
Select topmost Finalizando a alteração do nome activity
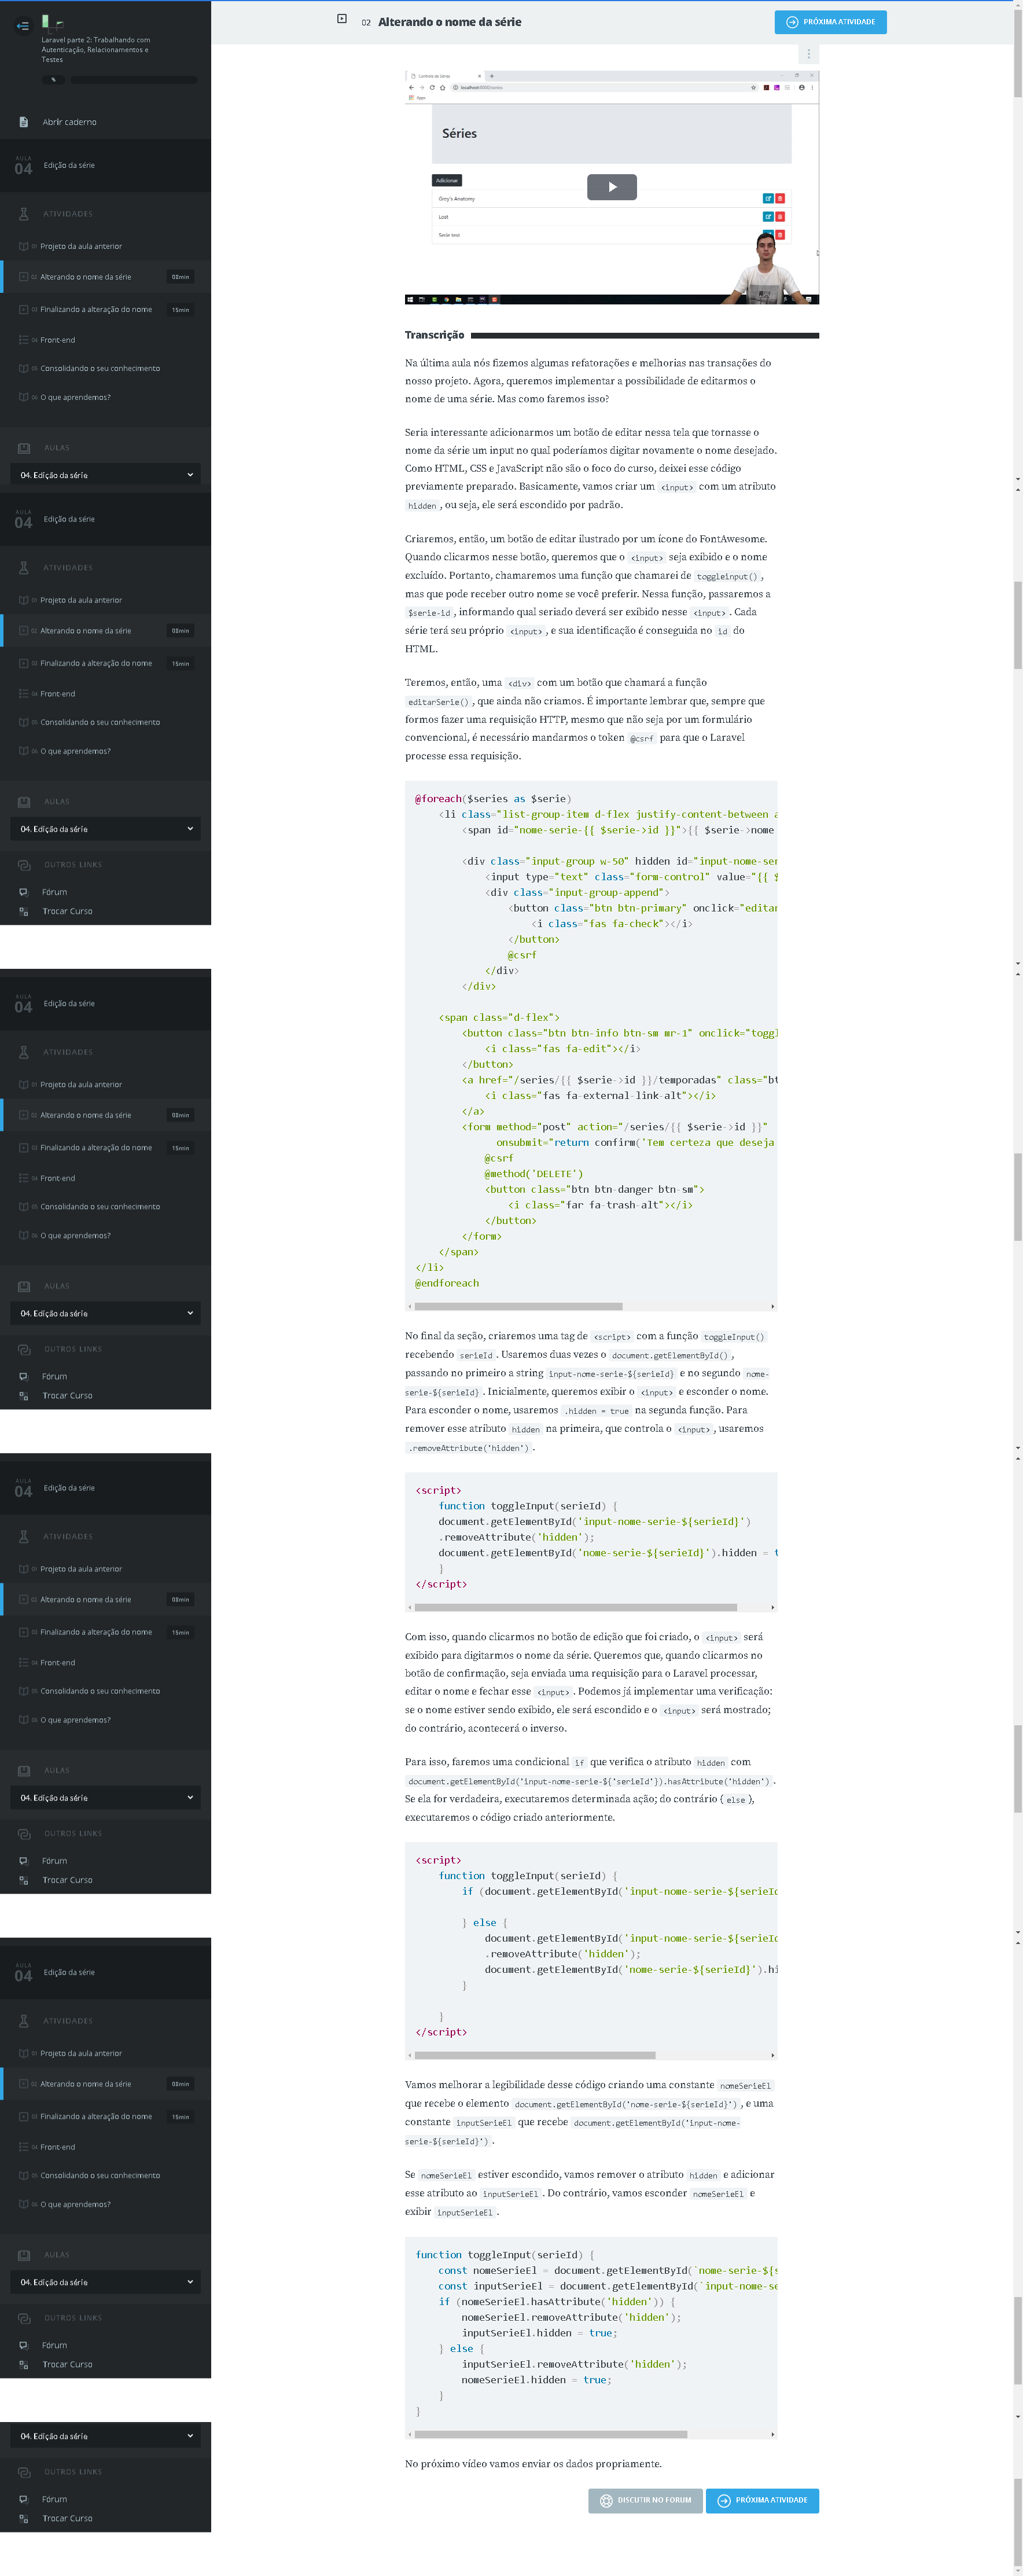point(96,310)
